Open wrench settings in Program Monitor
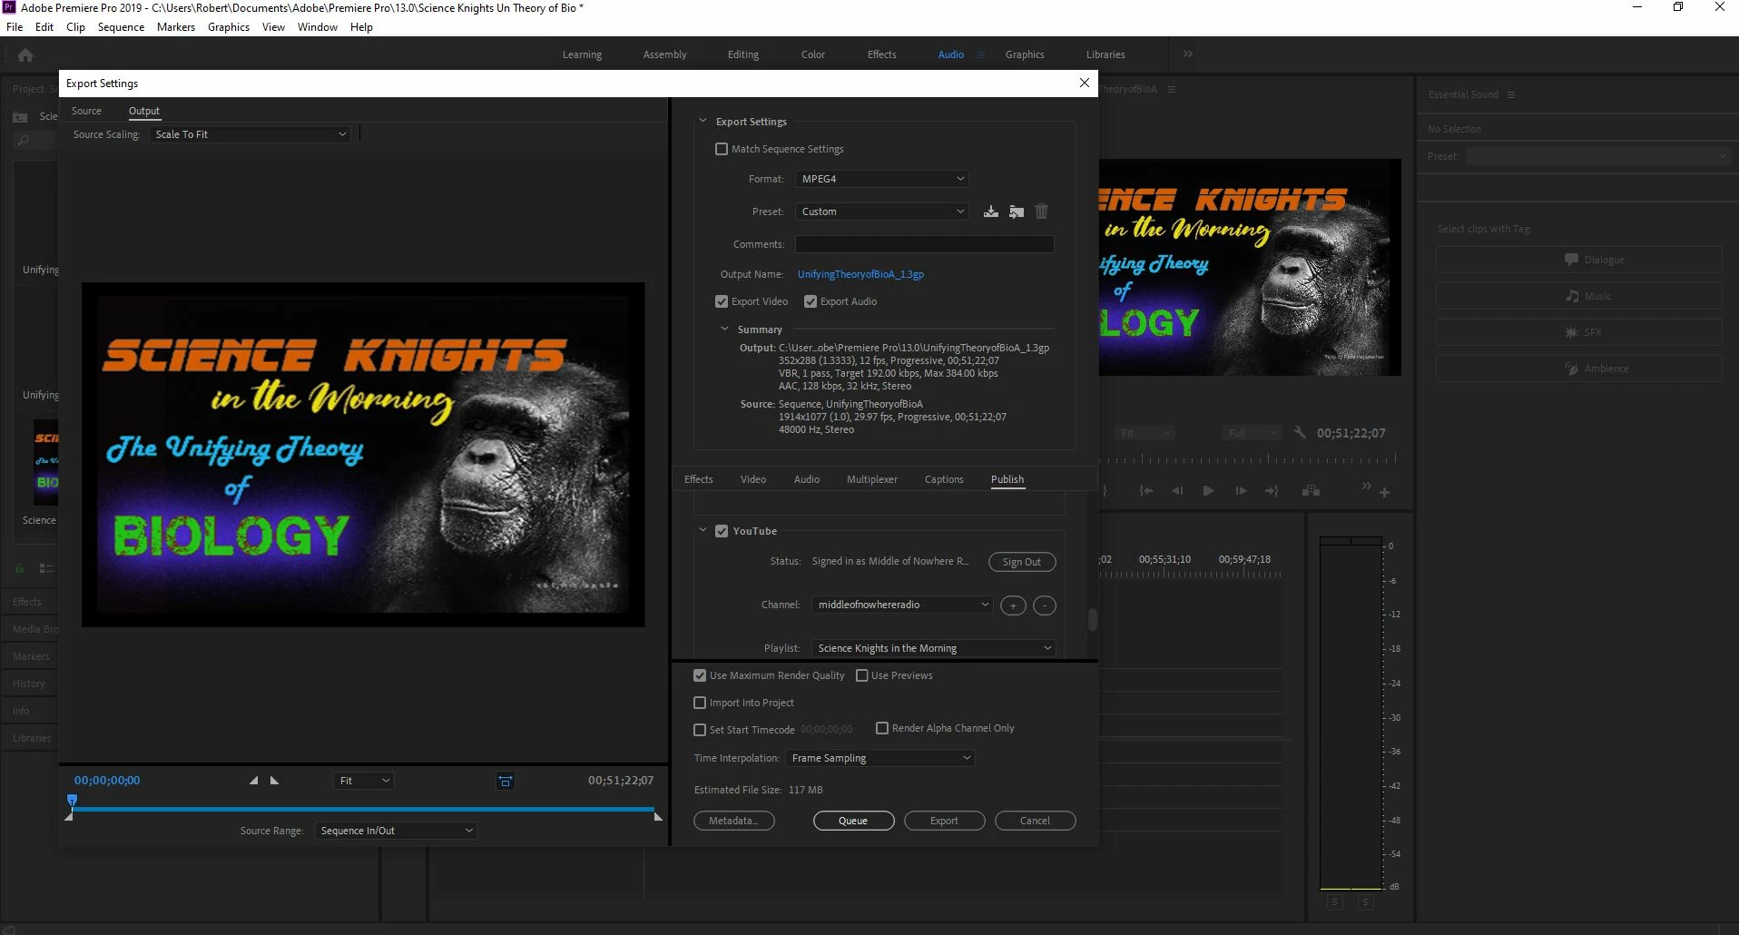 point(1299,433)
